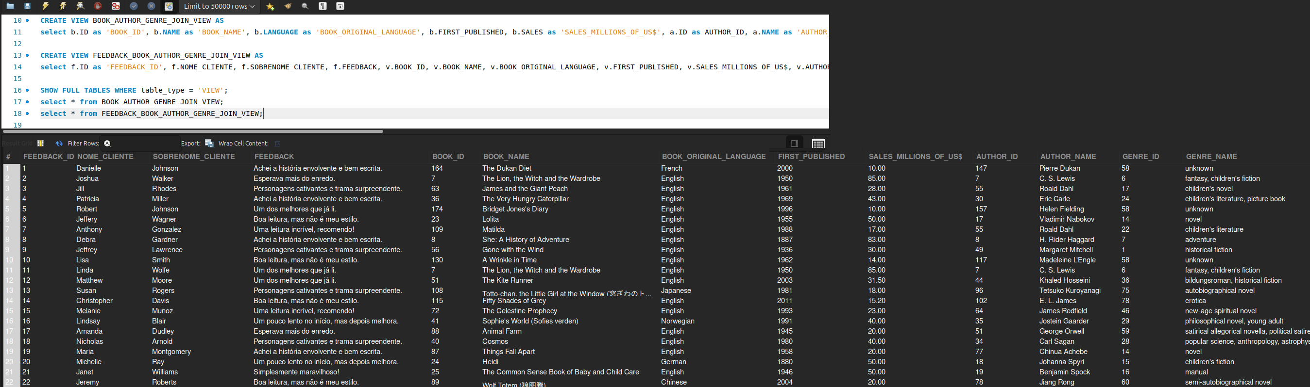Click the 'Heidi' book name cell
The image size is (1310, 387).
point(490,362)
